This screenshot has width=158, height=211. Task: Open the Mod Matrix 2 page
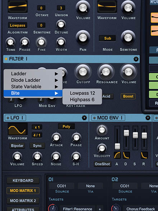[x=23, y=201]
